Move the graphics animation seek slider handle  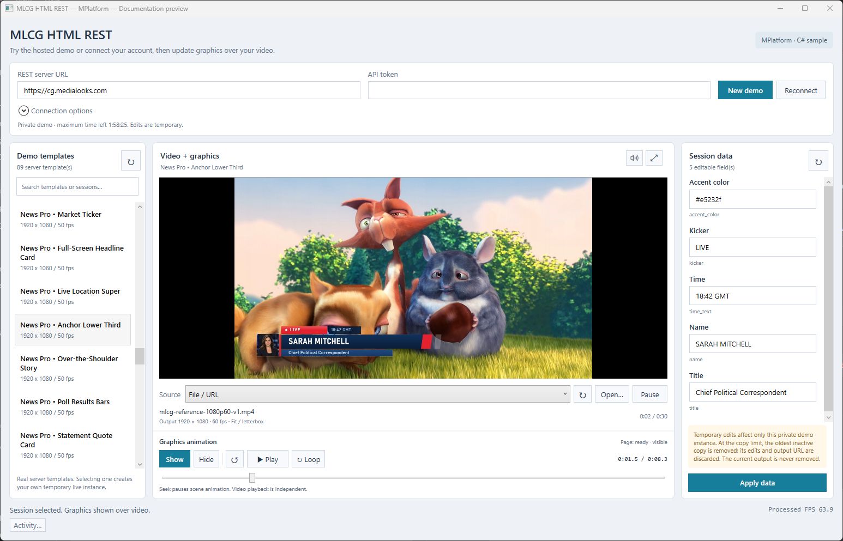pyautogui.click(x=252, y=478)
